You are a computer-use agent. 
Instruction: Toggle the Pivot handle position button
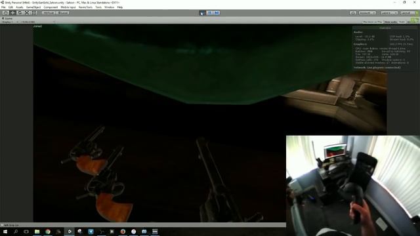pos(49,13)
